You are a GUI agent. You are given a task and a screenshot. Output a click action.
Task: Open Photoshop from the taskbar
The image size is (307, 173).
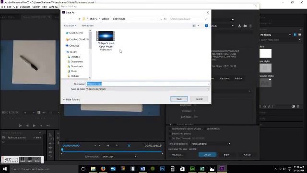click(x=162, y=169)
